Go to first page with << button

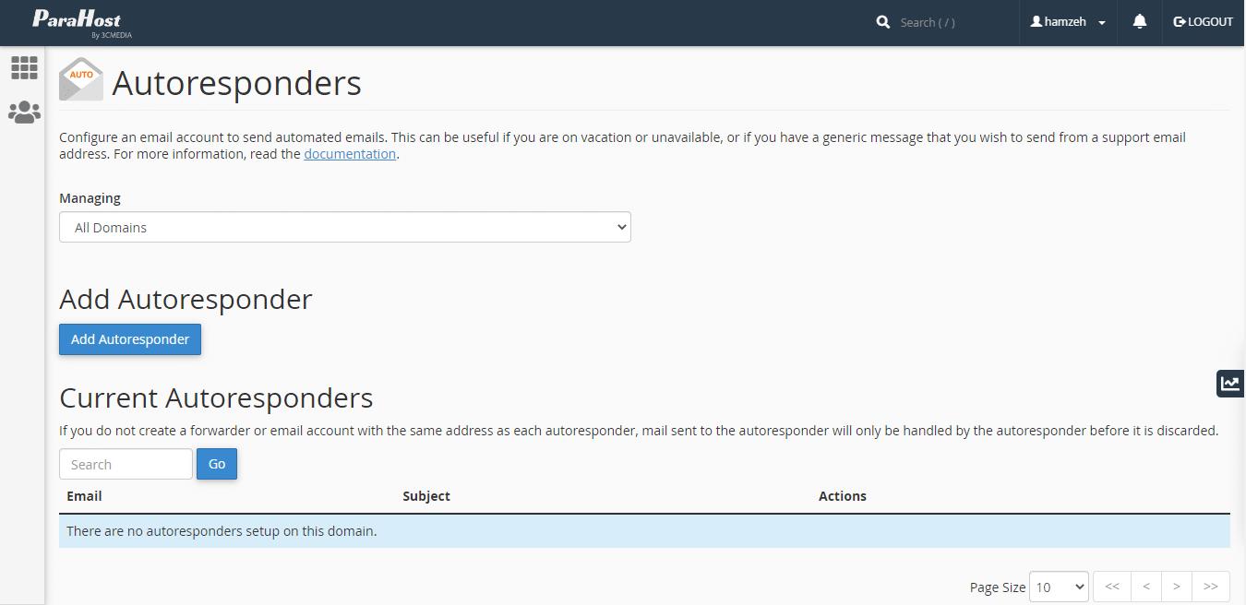(x=1112, y=587)
